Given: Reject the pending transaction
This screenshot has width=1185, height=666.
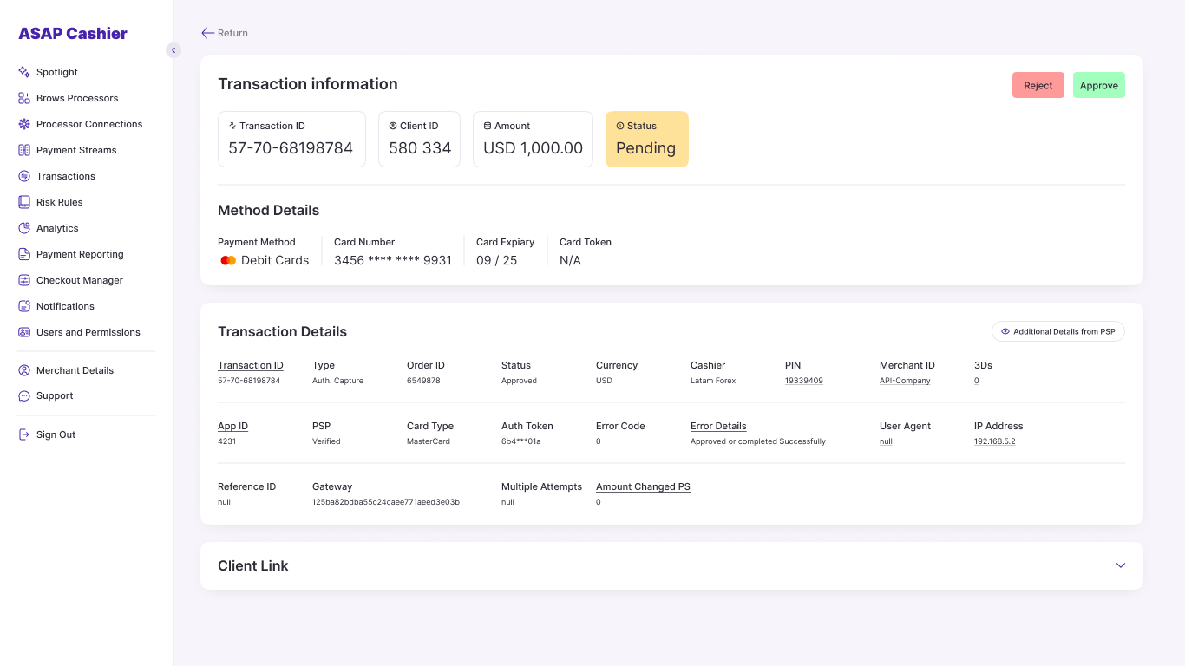Looking at the screenshot, I should pos(1038,85).
